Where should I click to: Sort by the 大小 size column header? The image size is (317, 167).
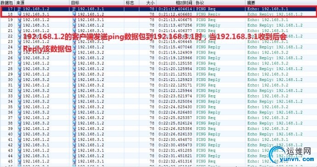[x=148, y=3]
